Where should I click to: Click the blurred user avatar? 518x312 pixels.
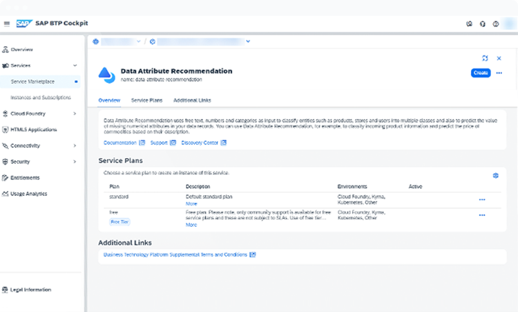pos(509,24)
